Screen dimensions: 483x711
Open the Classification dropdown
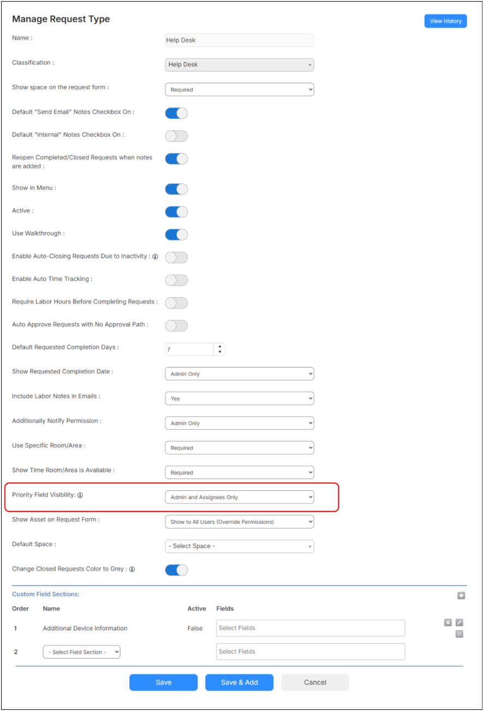(240, 64)
